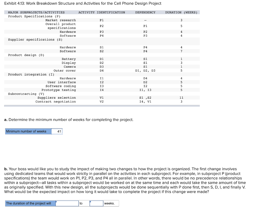
Task: Click the Minimum number of weeks input showing 41
Action: coord(57,131)
